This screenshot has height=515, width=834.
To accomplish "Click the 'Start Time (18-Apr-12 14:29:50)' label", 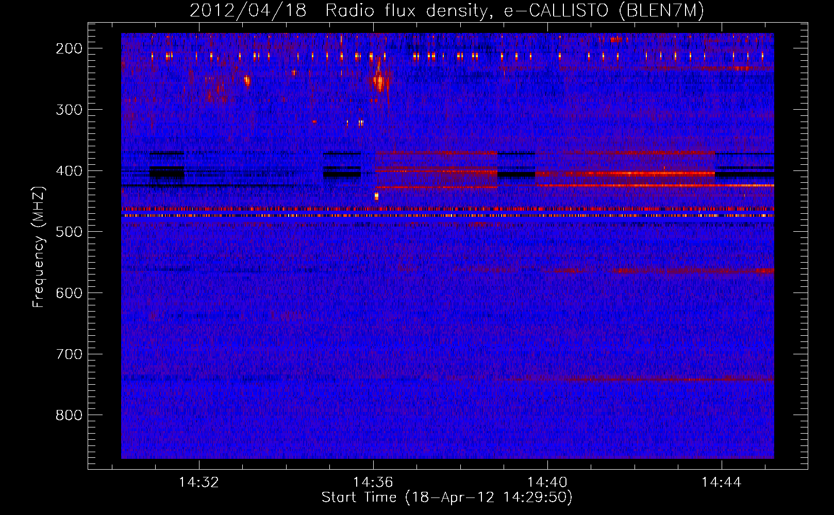I will click(x=447, y=497).
